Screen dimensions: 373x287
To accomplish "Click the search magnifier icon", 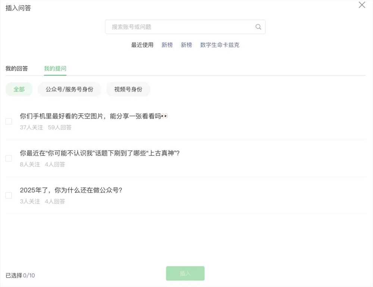I will (258, 27).
